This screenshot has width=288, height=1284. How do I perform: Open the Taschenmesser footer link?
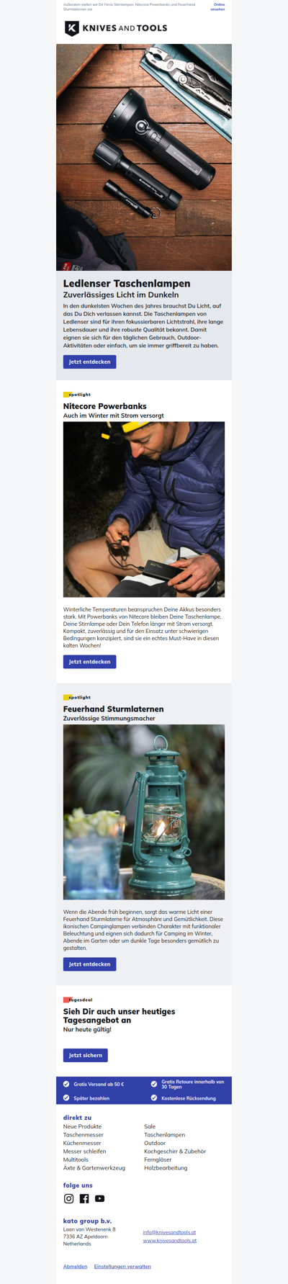(84, 1135)
